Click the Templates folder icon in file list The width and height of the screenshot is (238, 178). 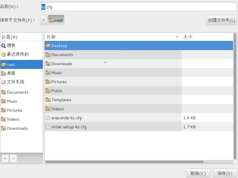click(48, 100)
